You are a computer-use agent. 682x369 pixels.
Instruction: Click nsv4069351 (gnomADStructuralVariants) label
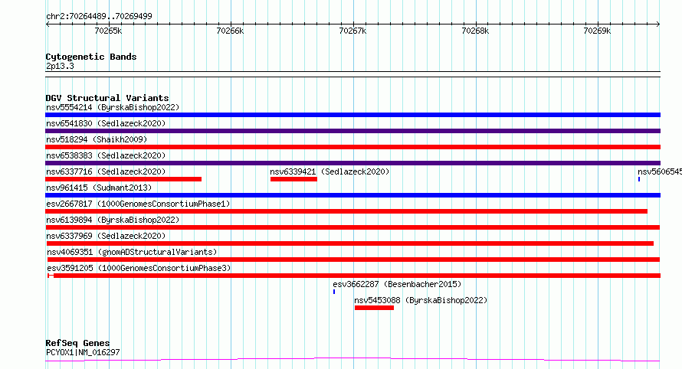(x=132, y=252)
